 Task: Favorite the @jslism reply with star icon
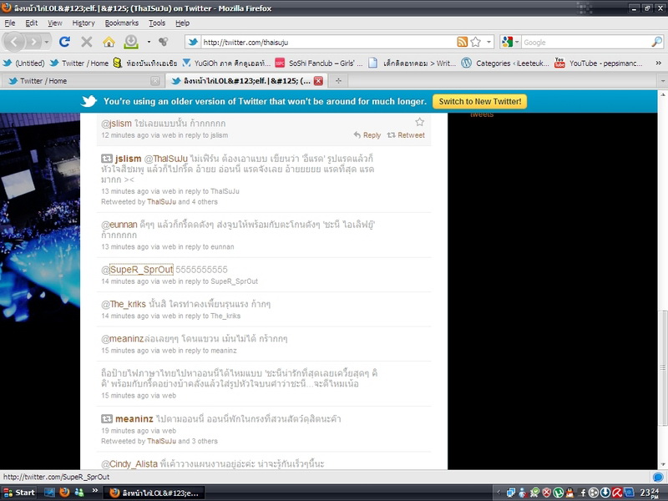coord(420,122)
